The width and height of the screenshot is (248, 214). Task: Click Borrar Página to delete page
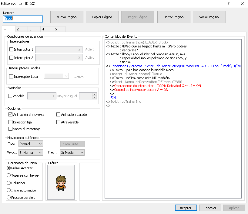click(173, 17)
